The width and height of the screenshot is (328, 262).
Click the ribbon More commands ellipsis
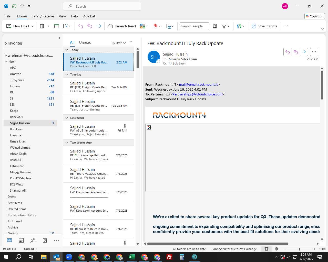click(286, 26)
